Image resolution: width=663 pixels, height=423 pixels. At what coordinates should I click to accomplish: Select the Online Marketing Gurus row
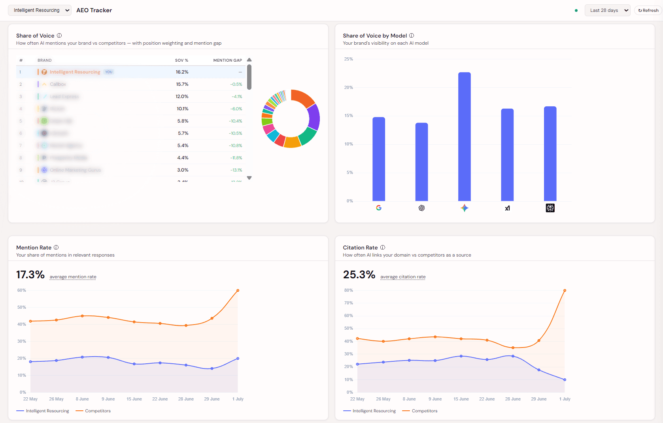130,170
